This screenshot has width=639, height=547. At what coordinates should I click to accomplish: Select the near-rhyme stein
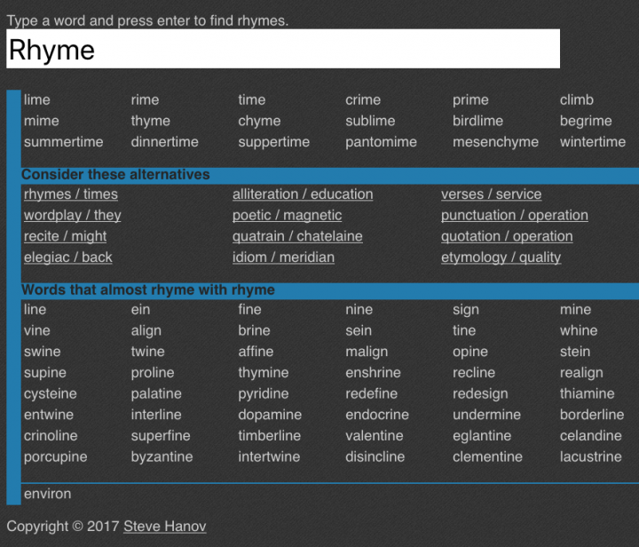coord(575,352)
